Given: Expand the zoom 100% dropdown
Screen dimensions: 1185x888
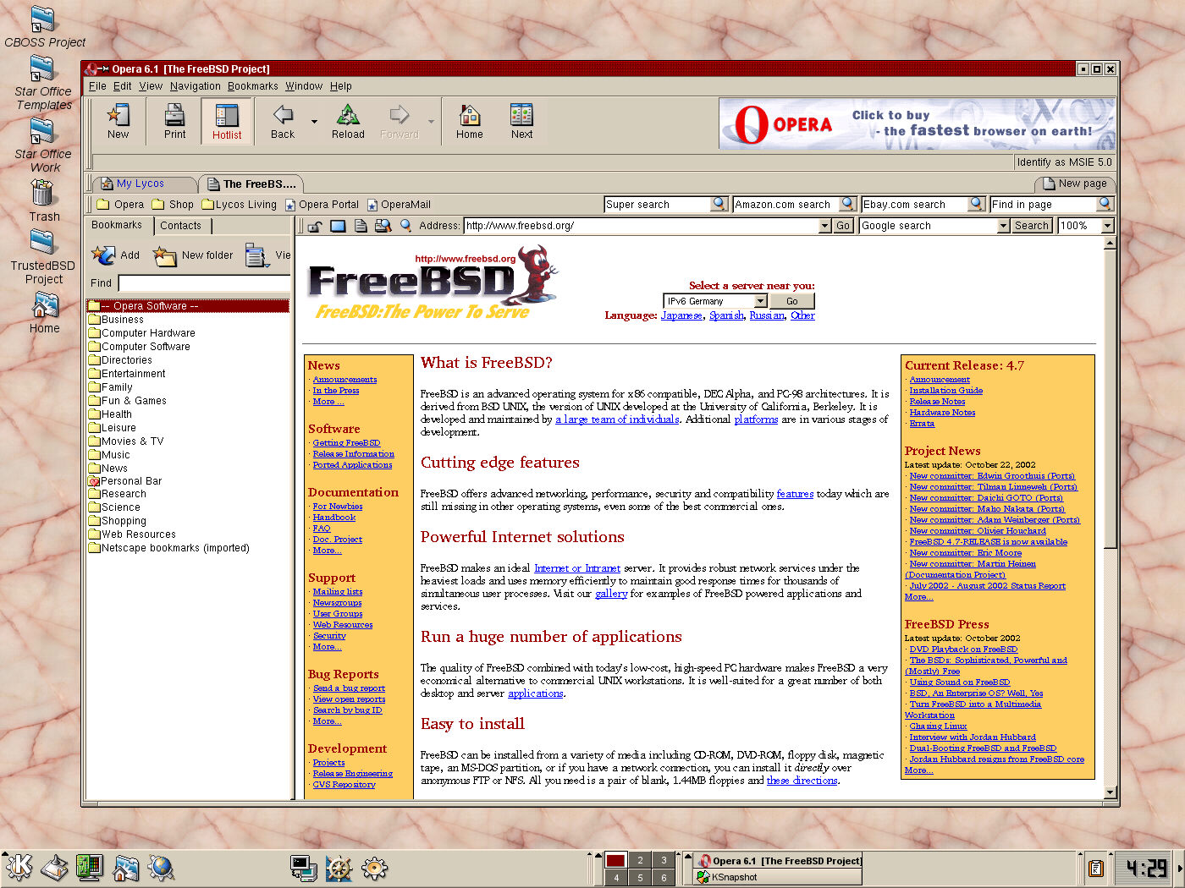Looking at the screenshot, I should (x=1107, y=226).
